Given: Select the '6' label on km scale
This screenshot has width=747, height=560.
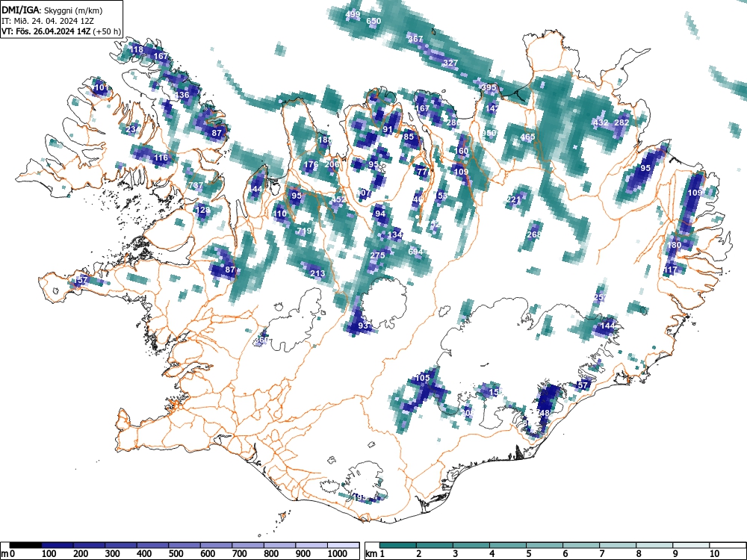Looking at the screenshot, I should 565,554.
